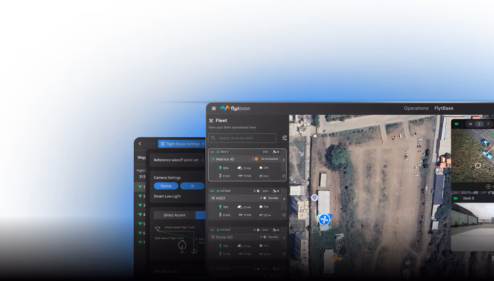Click the Dock 3 label on Matrice card

point(224,152)
